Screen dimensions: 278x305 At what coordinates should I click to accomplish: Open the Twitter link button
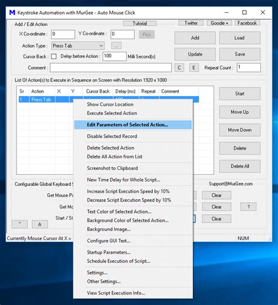(x=191, y=23)
